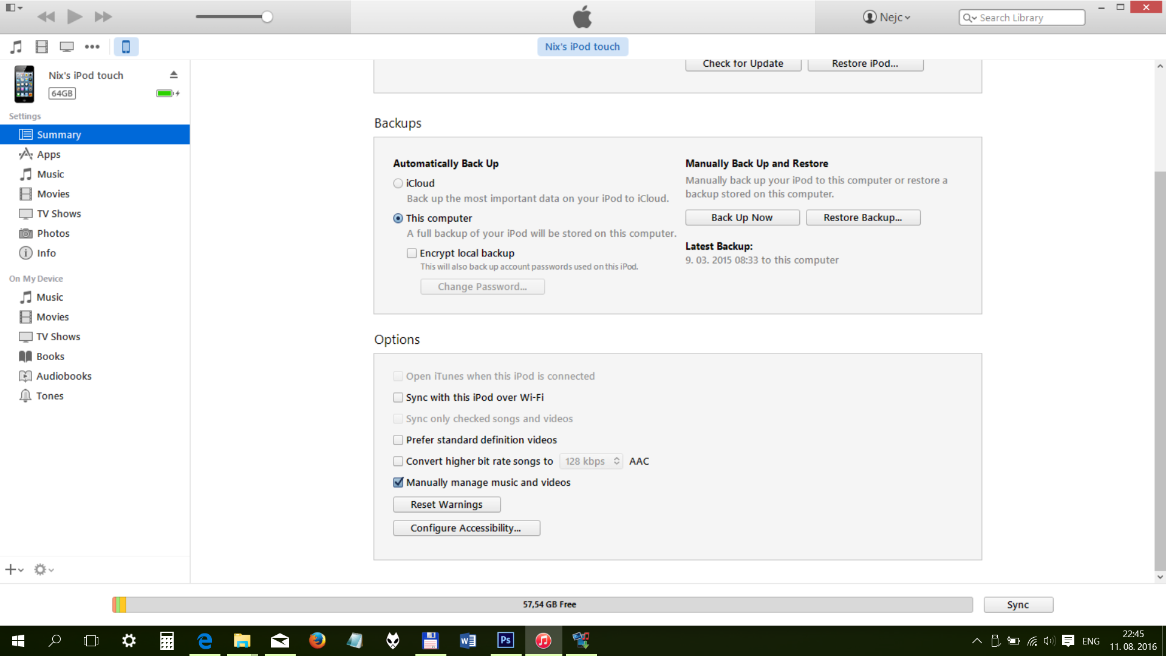This screenshot has width=1166, height=656.
Task: Toggle Open iTunes when iPod connected
Action: [x=398, y=376]
